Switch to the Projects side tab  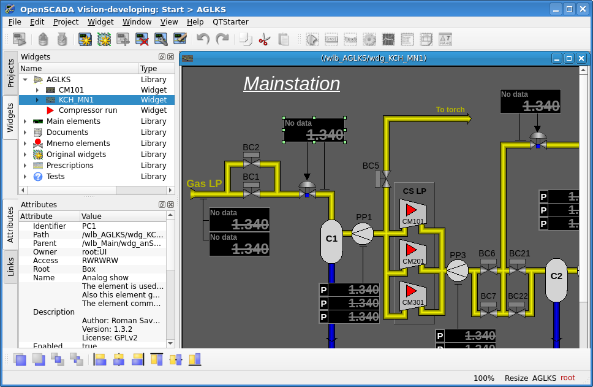point(10,73)
